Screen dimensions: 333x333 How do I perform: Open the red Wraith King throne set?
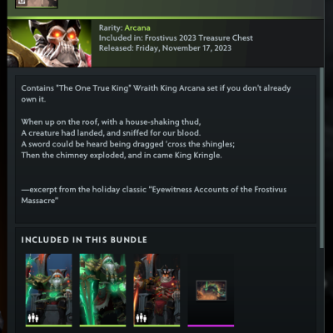tap(157, 289)
